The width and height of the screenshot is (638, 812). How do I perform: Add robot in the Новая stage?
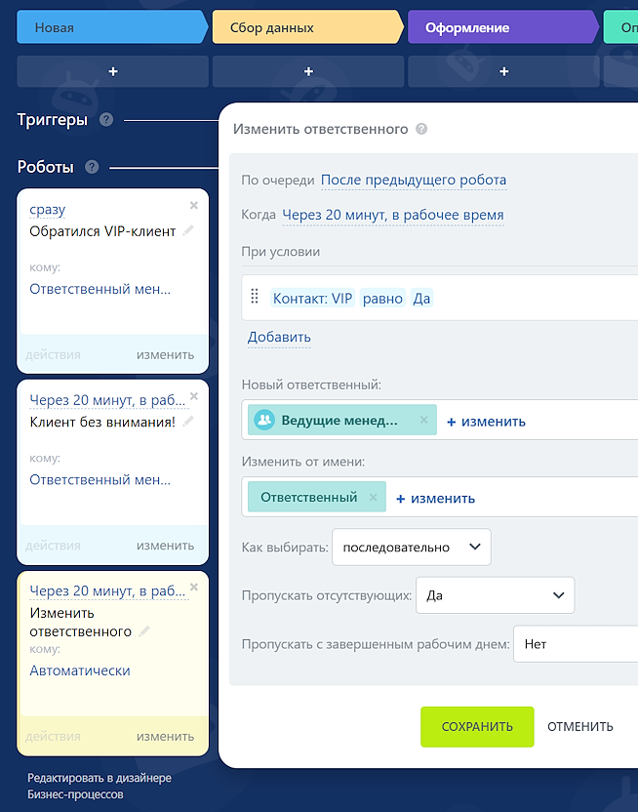113,71
